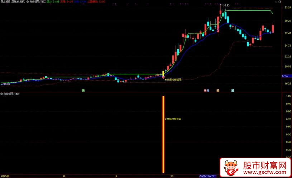Click the 22.25 price axis label

tap(288, 57)
